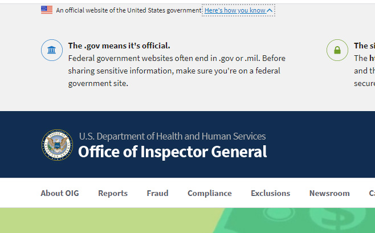Click "U.S. Department of Health and Human Services"
375x233 pixels.
[172, 136]
